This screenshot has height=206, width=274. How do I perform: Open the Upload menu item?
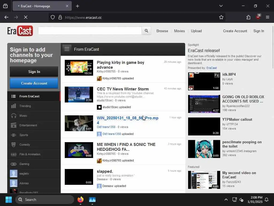coord(196,31)
